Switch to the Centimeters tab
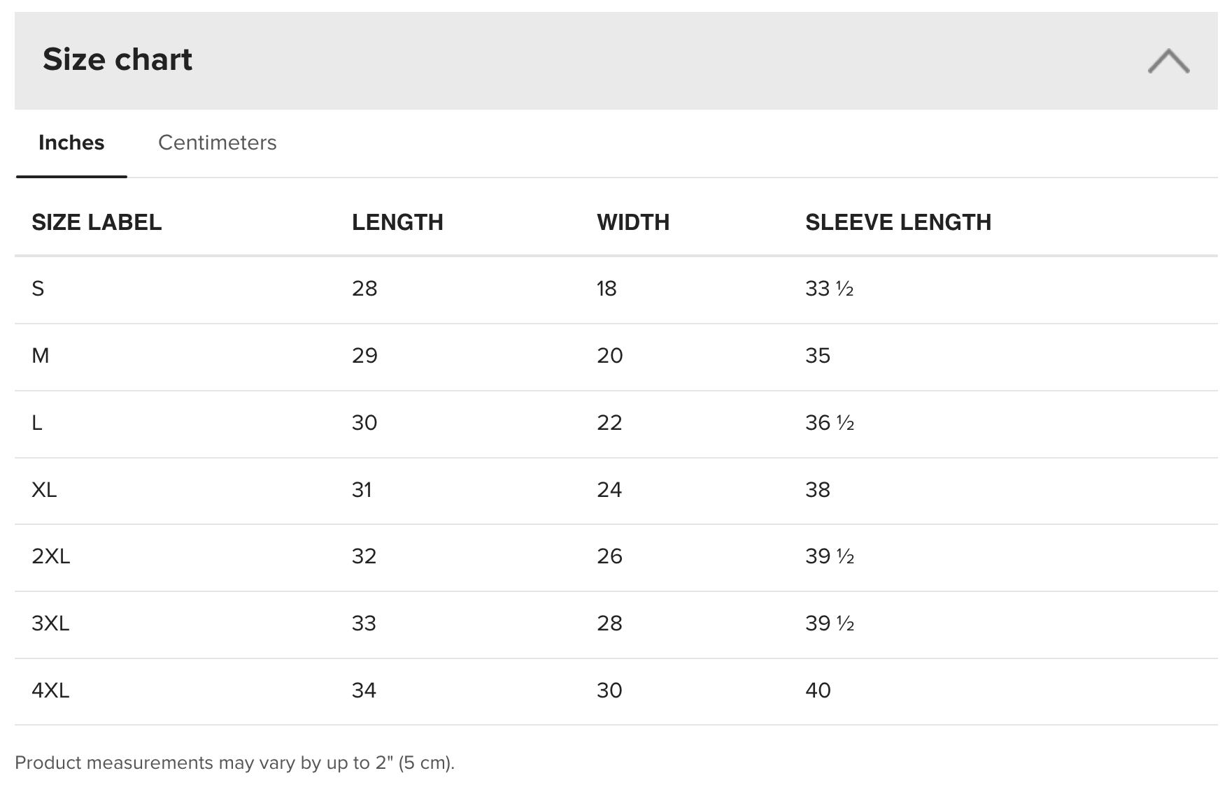The width and height of the screenshot is (1220, 794). click(218, 143)
